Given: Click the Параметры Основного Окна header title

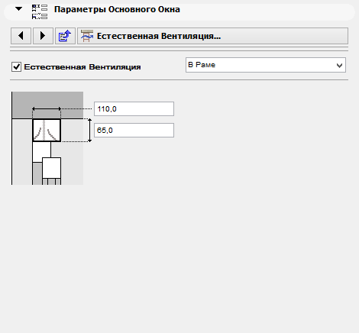Looking at the screenshot, I should 117,9.
